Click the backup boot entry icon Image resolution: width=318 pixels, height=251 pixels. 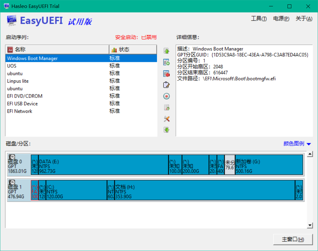(167, 107)
